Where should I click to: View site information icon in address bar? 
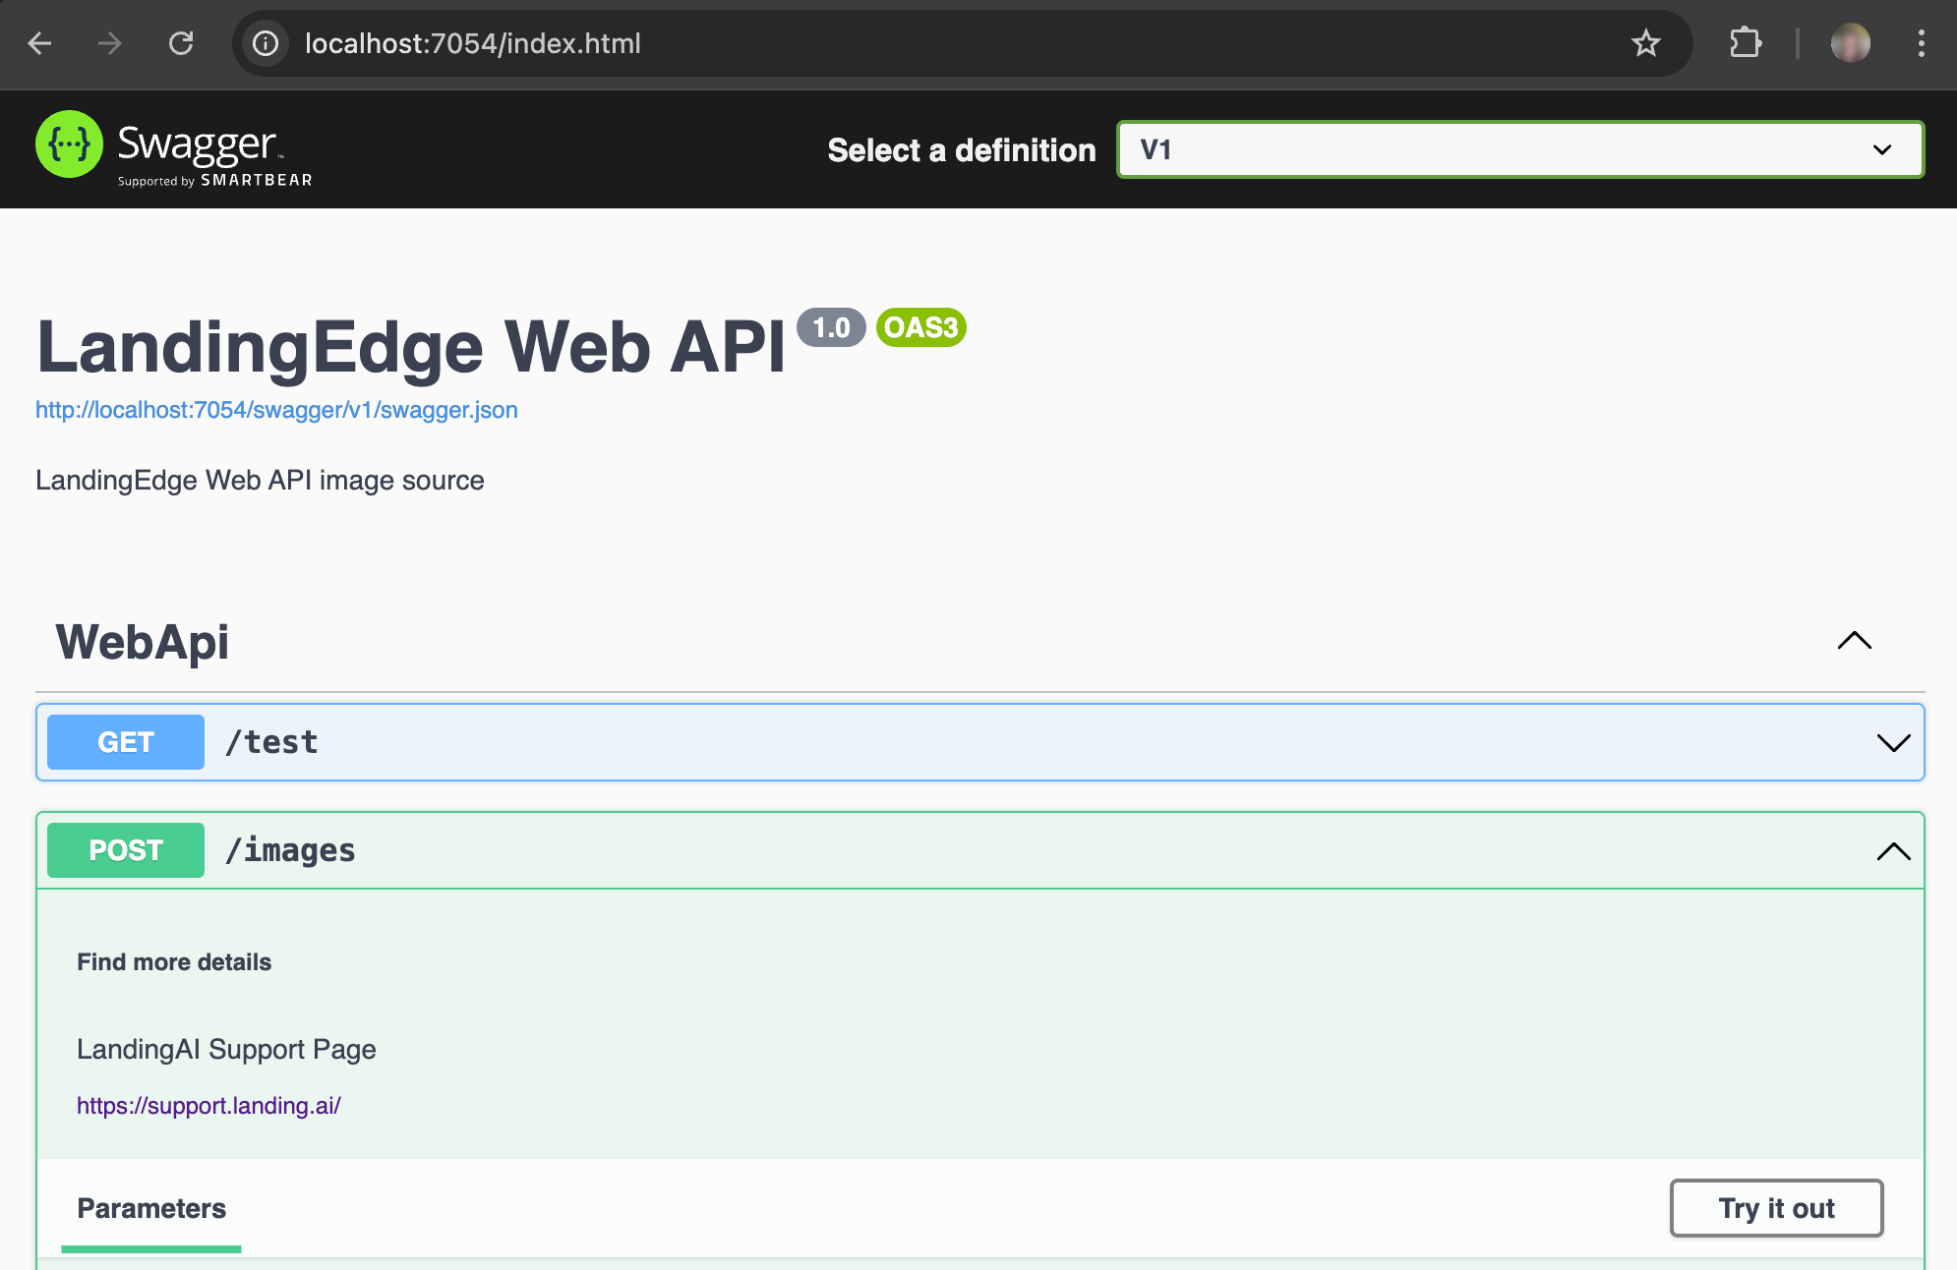266,43
